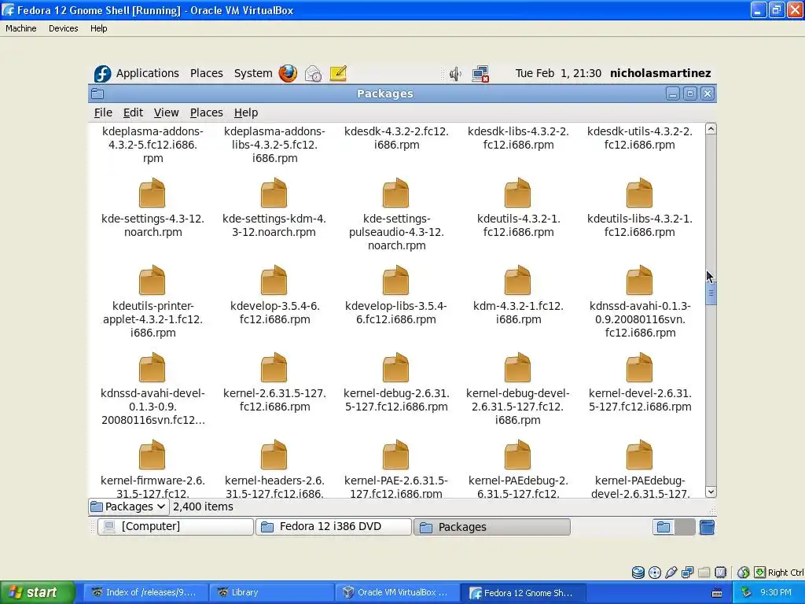Screen dimensions: 805x604
Task: Click the network status icon in panel
Action: pos(480,74)
